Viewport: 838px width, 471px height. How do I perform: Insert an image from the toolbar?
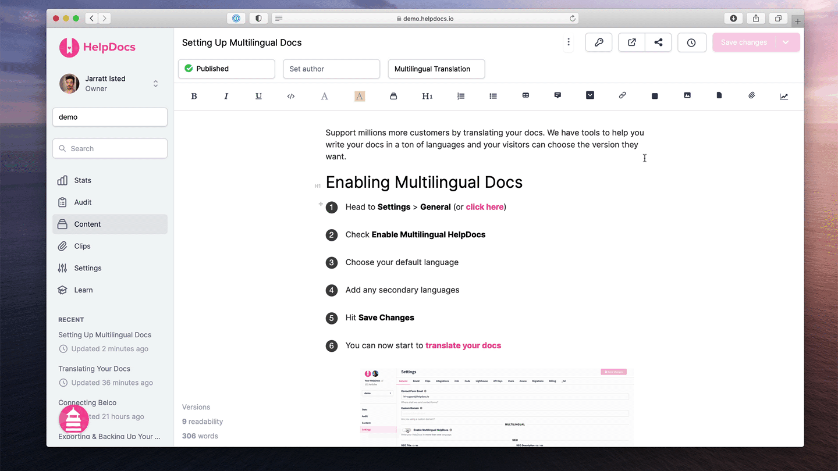pyautogui.click(x=687, y=95)
